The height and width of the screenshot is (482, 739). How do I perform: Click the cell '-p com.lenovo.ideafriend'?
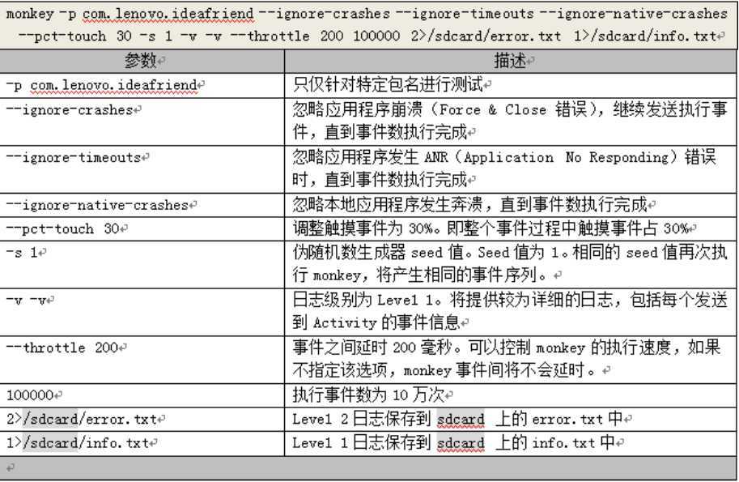pyautogui.click(x=142, y=85)
